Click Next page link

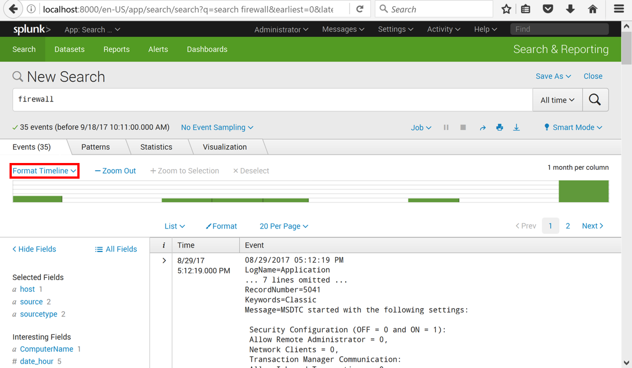point(593,226)
